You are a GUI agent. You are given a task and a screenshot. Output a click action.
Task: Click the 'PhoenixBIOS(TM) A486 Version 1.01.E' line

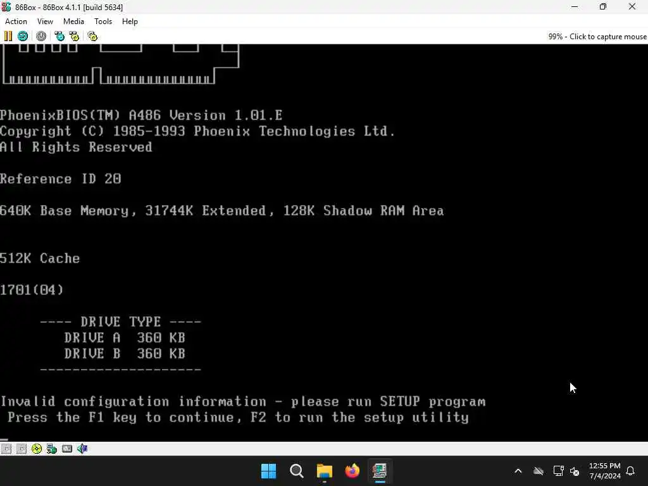(141, 115)
